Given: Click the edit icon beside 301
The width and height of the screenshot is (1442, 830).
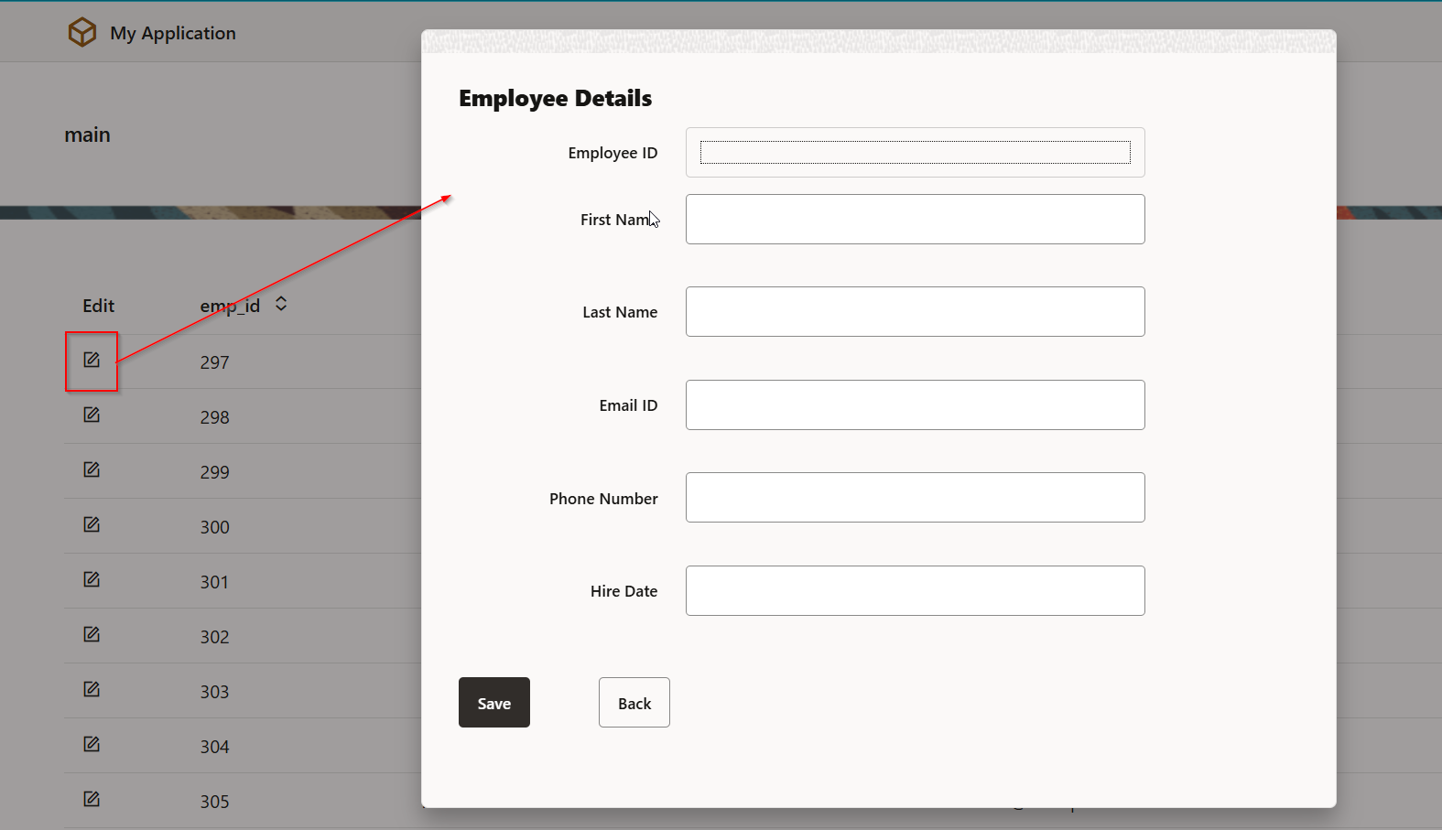Looking at the screenshot, I should click(92, 580).
